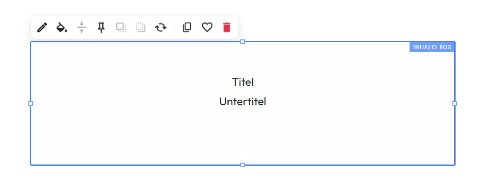The width and height of the screenshot is (490, 190).
Task: Click empty area below Untertitel inside box
Action: click(x=243, y=137)
